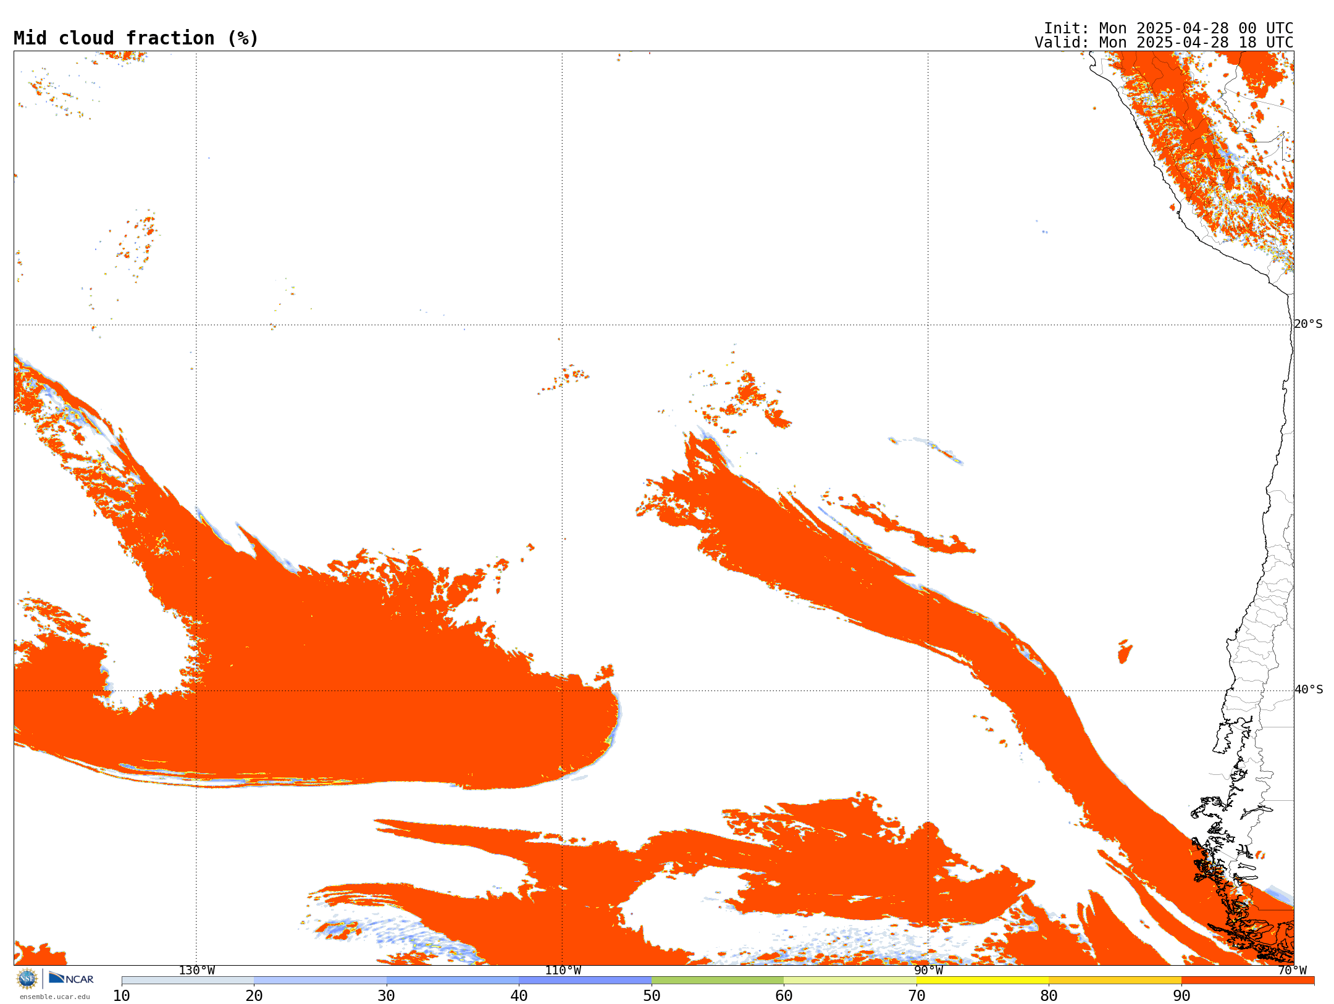Click the 130°W longitude label
Image resolution: width=1334 pixels, height=1004 pixels.
coord(197,971)
